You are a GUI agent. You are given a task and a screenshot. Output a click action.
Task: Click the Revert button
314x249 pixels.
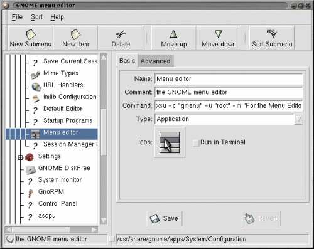[x=261, y=218]
